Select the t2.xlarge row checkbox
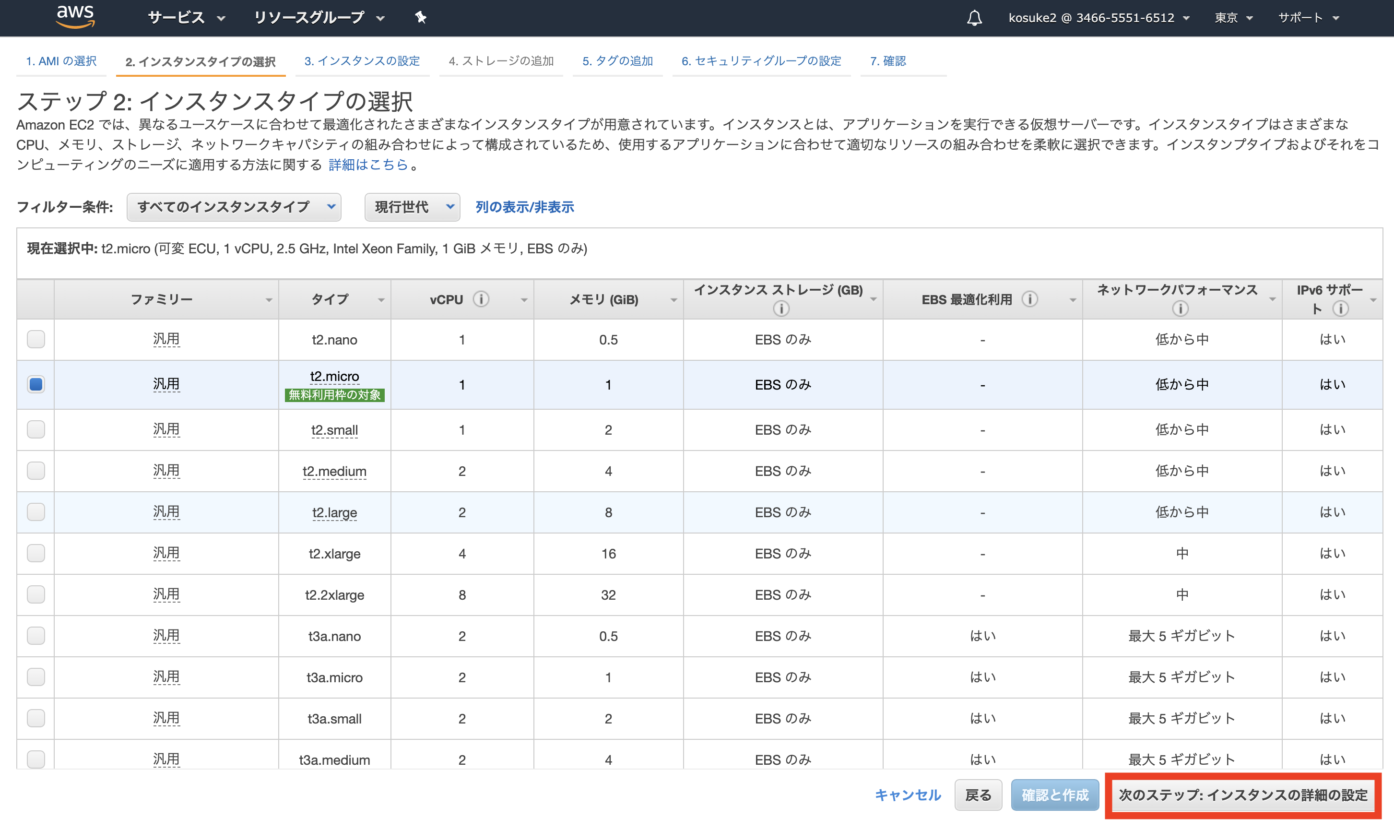 coord(36,553)
